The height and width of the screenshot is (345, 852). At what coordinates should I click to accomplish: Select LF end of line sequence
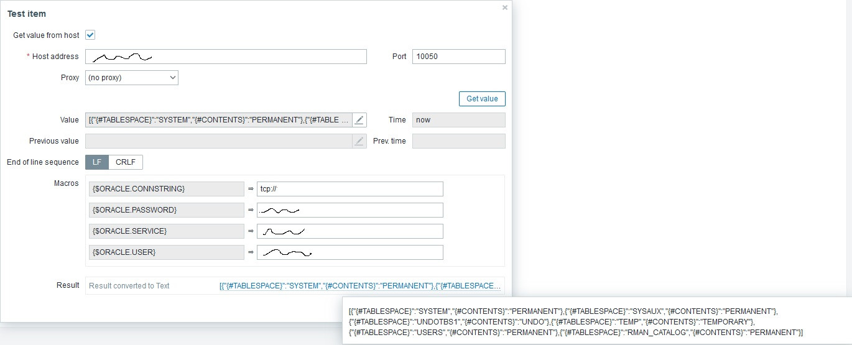pos(97,162)
